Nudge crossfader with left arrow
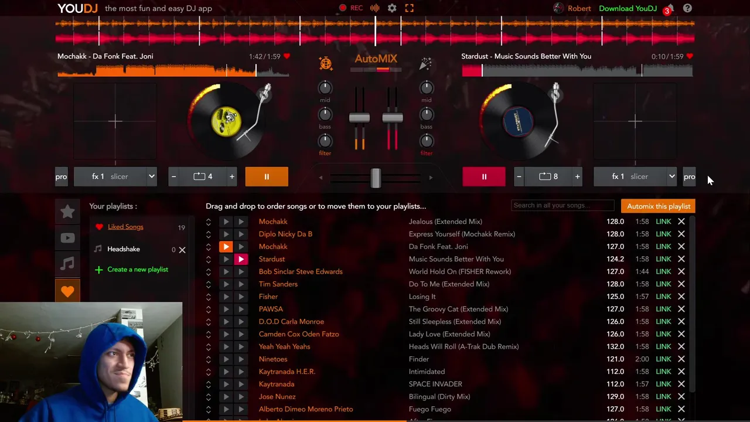The image size is (750, 422). tap(321, 178)
